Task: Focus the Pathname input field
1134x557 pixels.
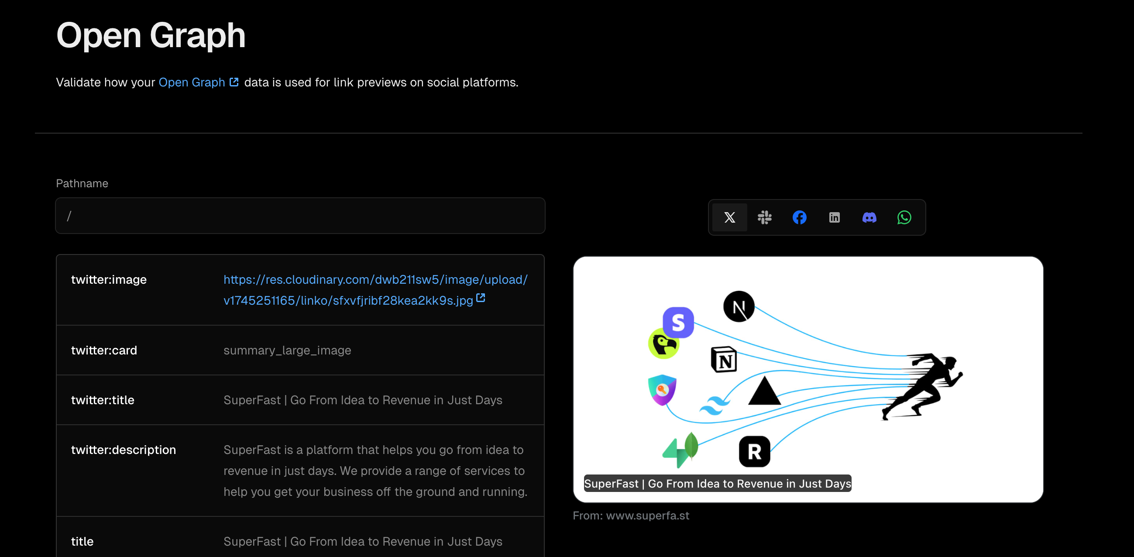Action: [300, 216]
